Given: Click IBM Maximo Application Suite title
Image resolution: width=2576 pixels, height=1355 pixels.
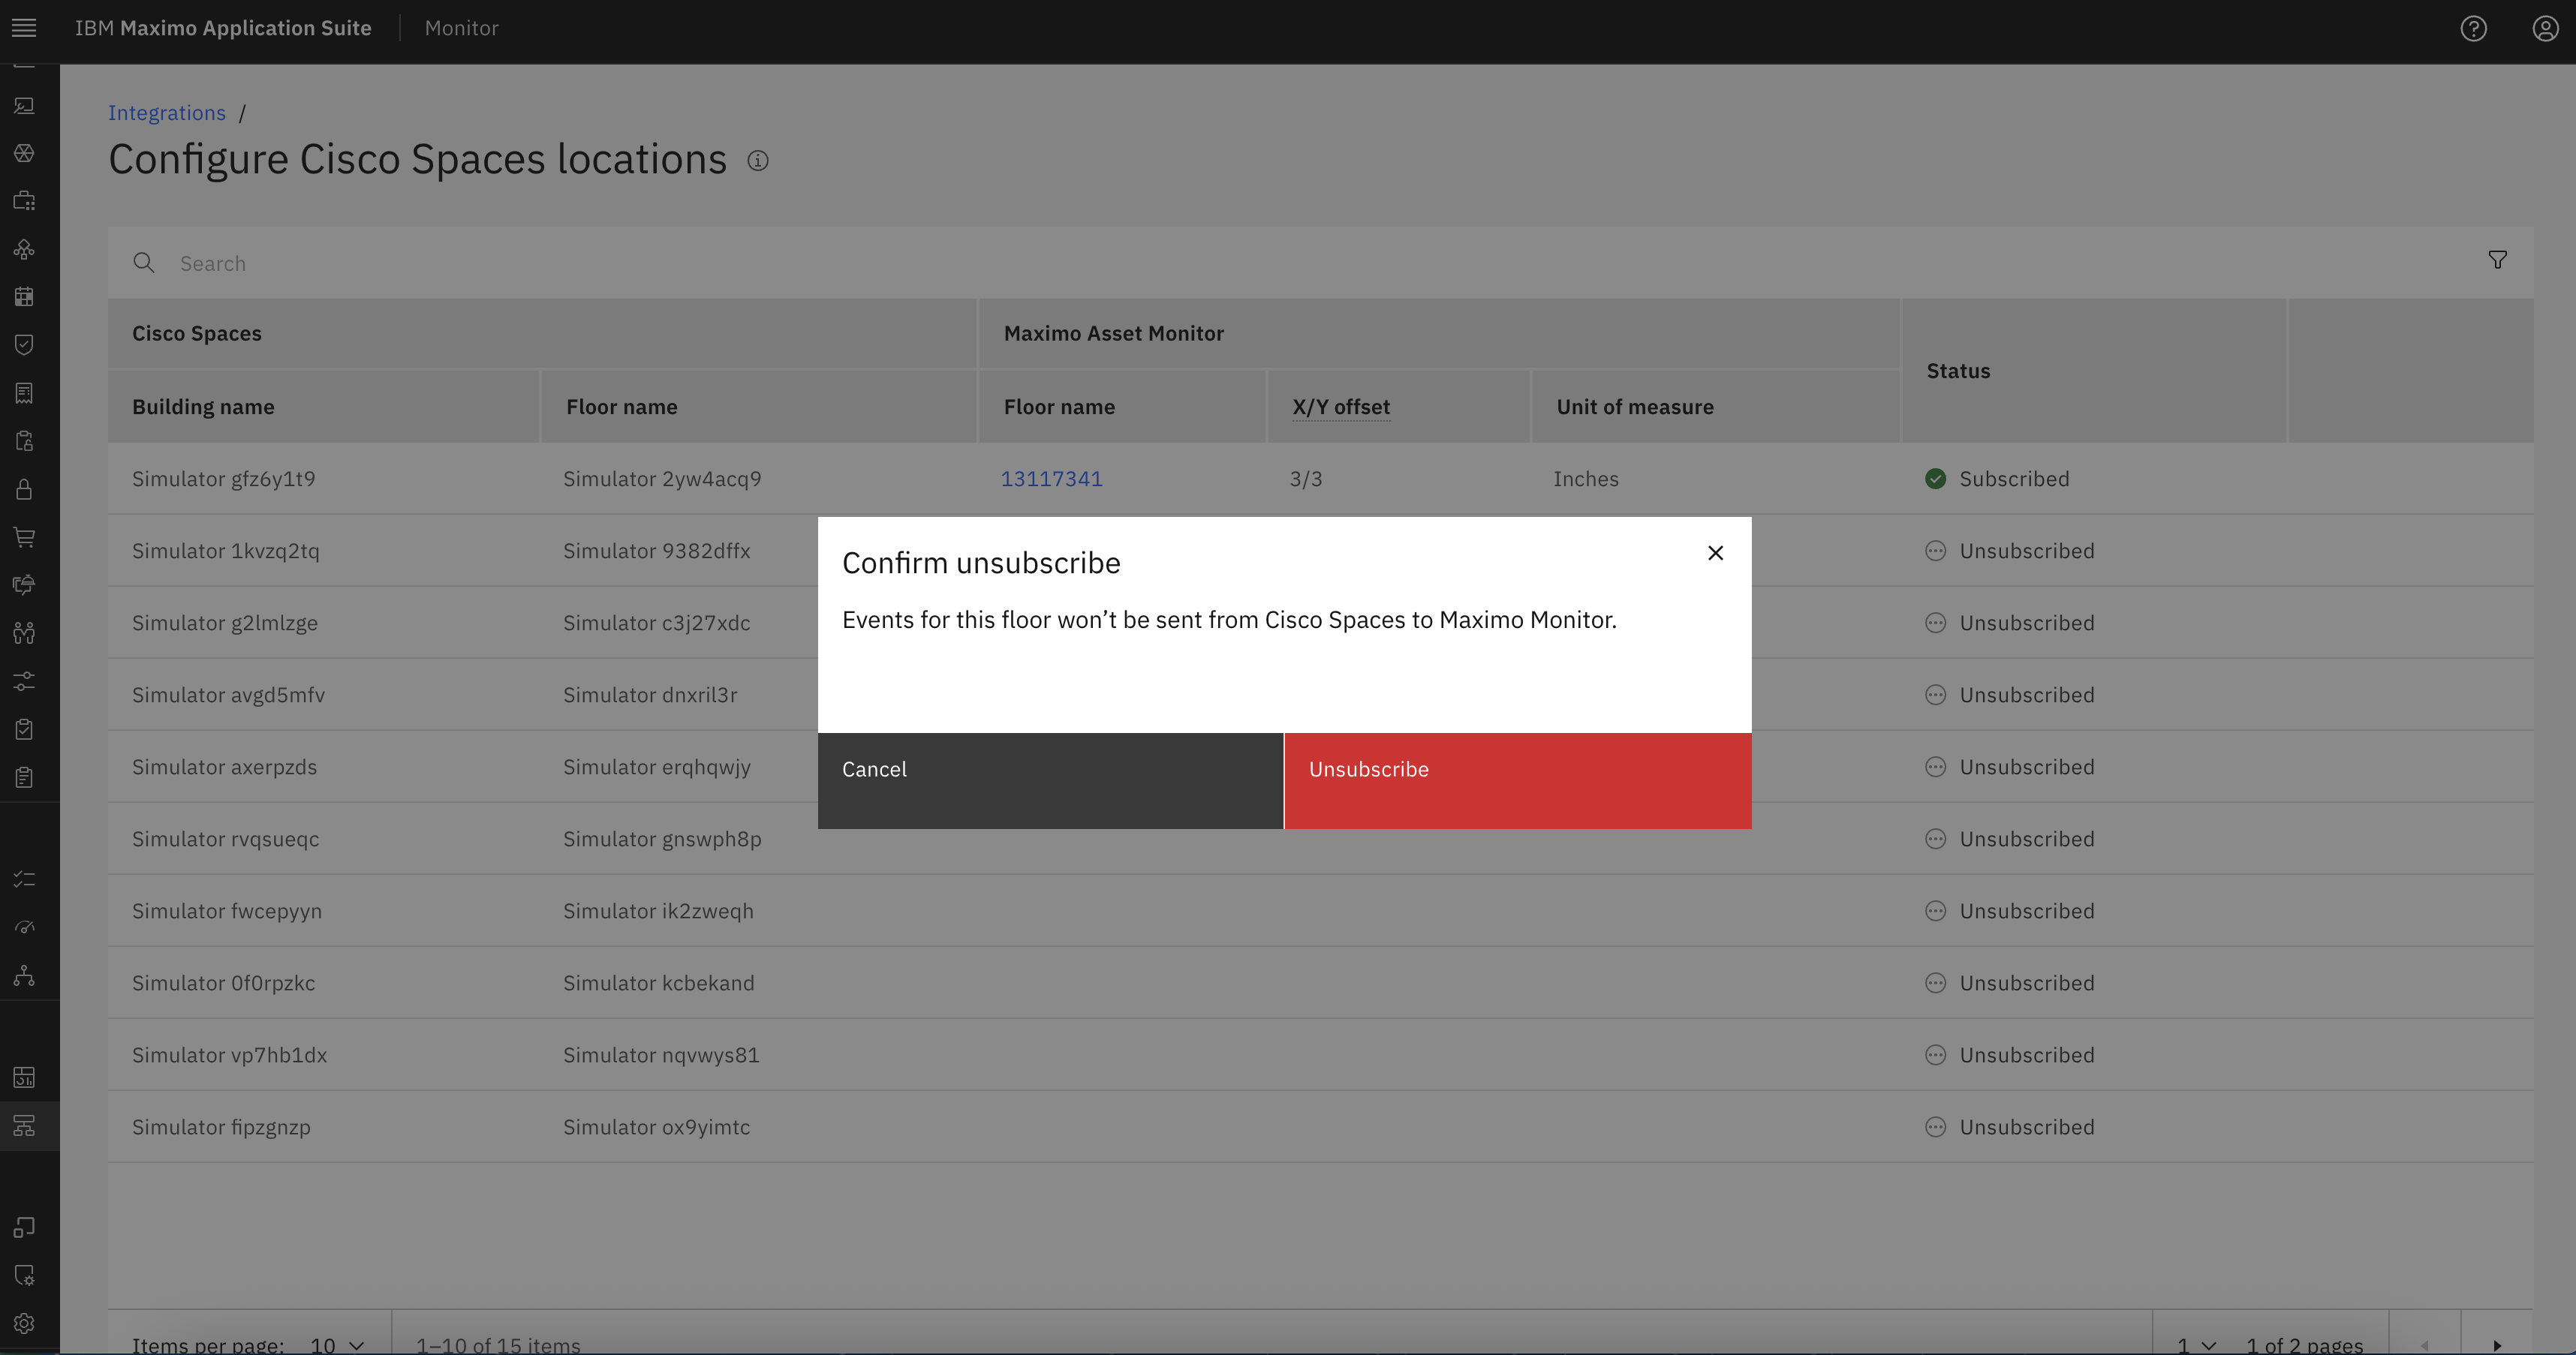Looking at the screenshot, I should tap(223, 28).
